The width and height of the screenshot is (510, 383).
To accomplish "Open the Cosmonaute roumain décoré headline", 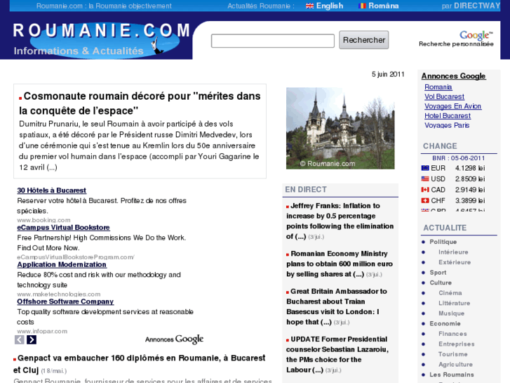I will 140,103.
